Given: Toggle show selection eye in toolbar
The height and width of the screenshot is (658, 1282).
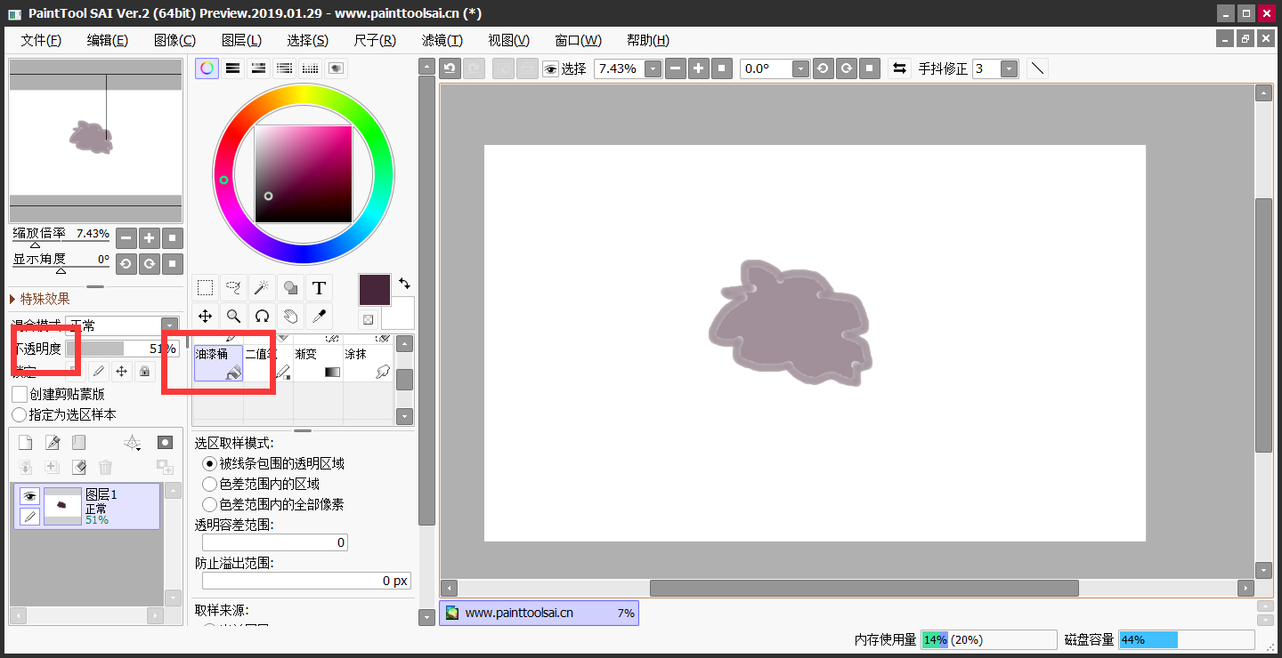Looking at the screenshot, I should point(550,68).
